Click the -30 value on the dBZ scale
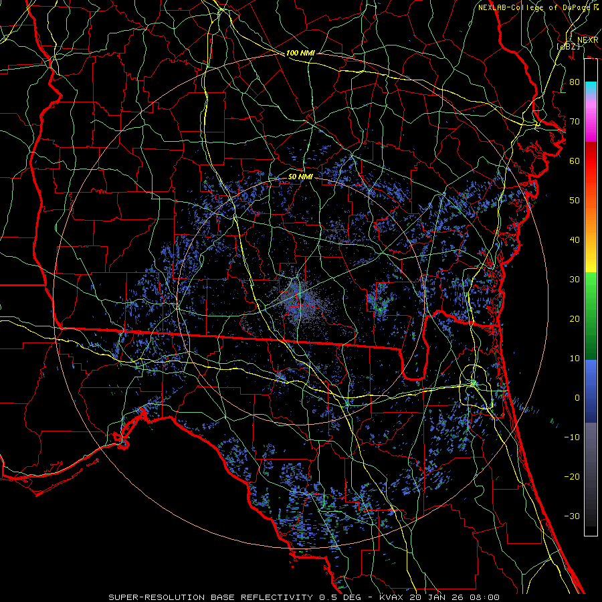Image resolution: width=602 pixels, height=602 pixels. point(572,516)
